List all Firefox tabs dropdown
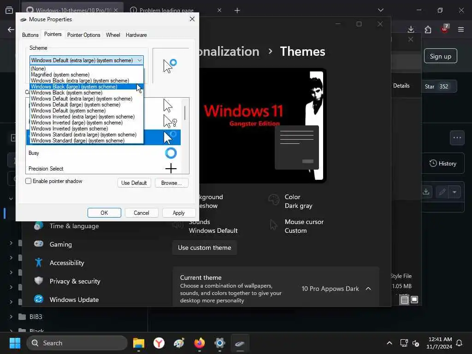472x354 pixels. (x=380, y=10)
